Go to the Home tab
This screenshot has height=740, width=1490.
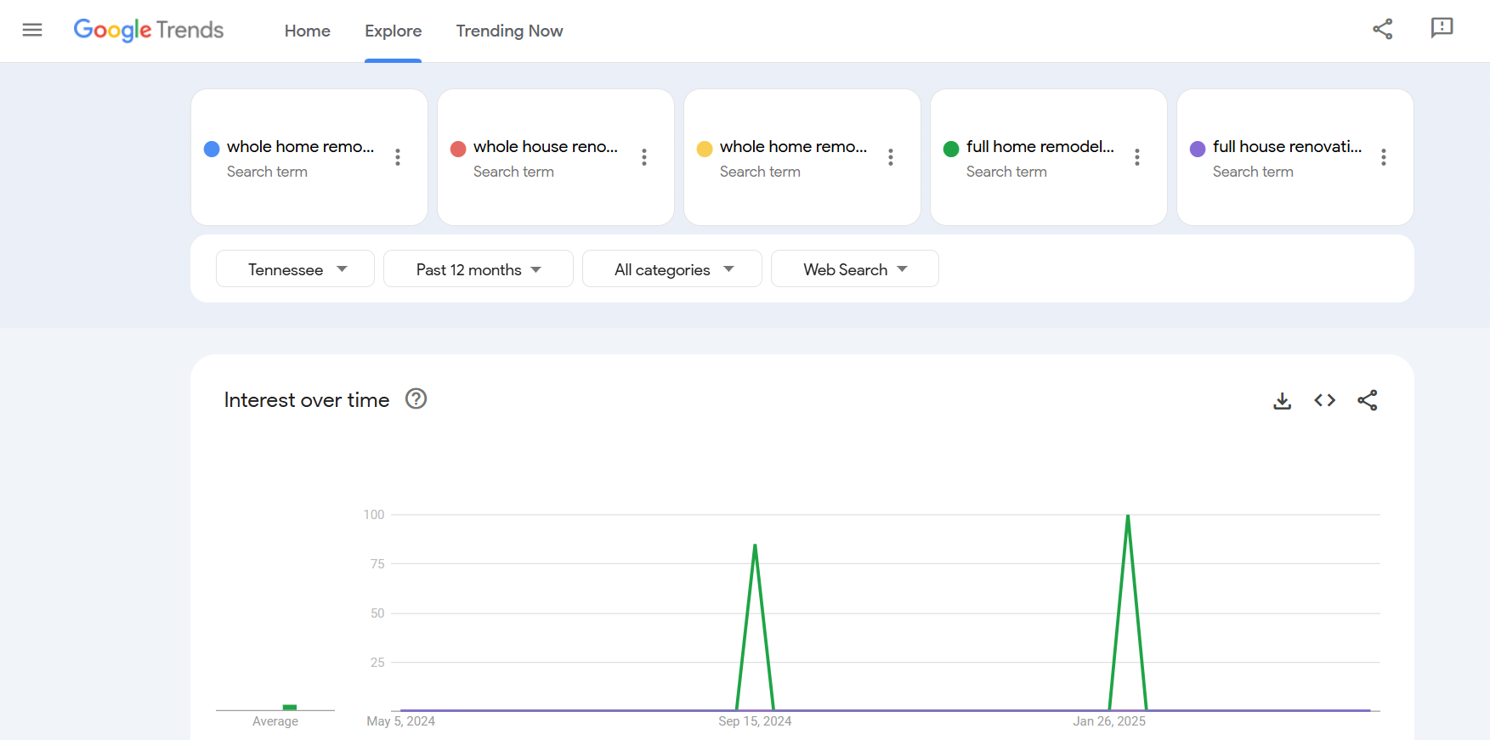pos(307,31)
